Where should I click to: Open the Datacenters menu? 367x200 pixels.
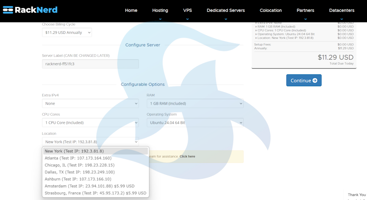[x=342, y=10]
